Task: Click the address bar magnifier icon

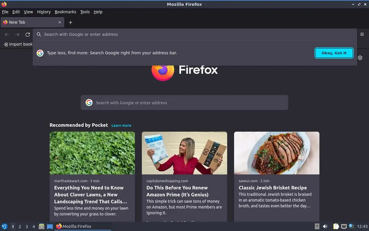Action: [x=39, y=34]
